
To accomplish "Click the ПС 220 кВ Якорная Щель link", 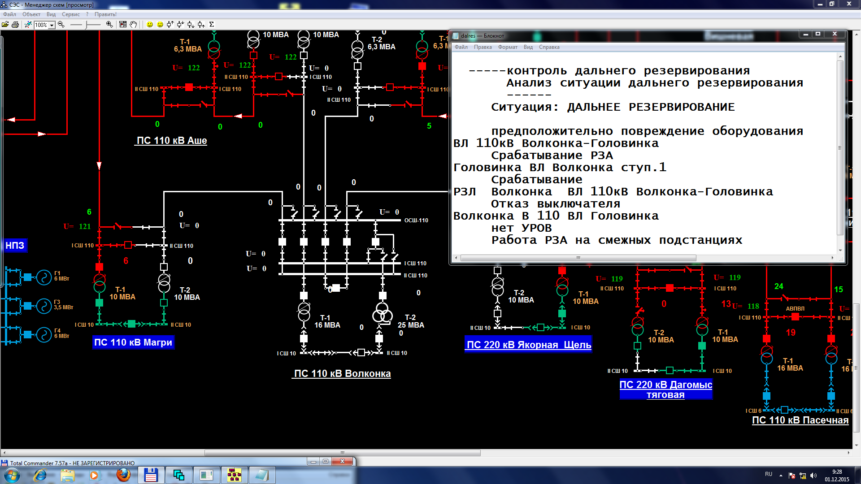I will 529,345.
